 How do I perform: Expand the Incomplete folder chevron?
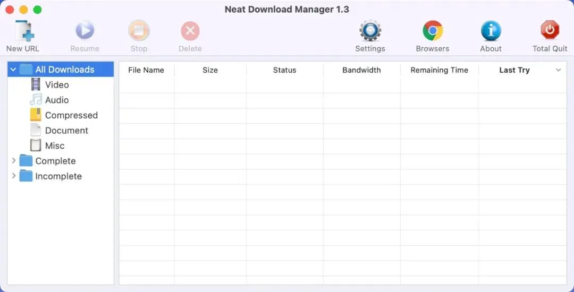13,176
